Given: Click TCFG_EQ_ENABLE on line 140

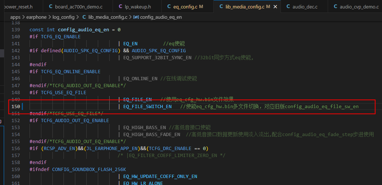Looking at the screenshot, I should tap(61, 37).
